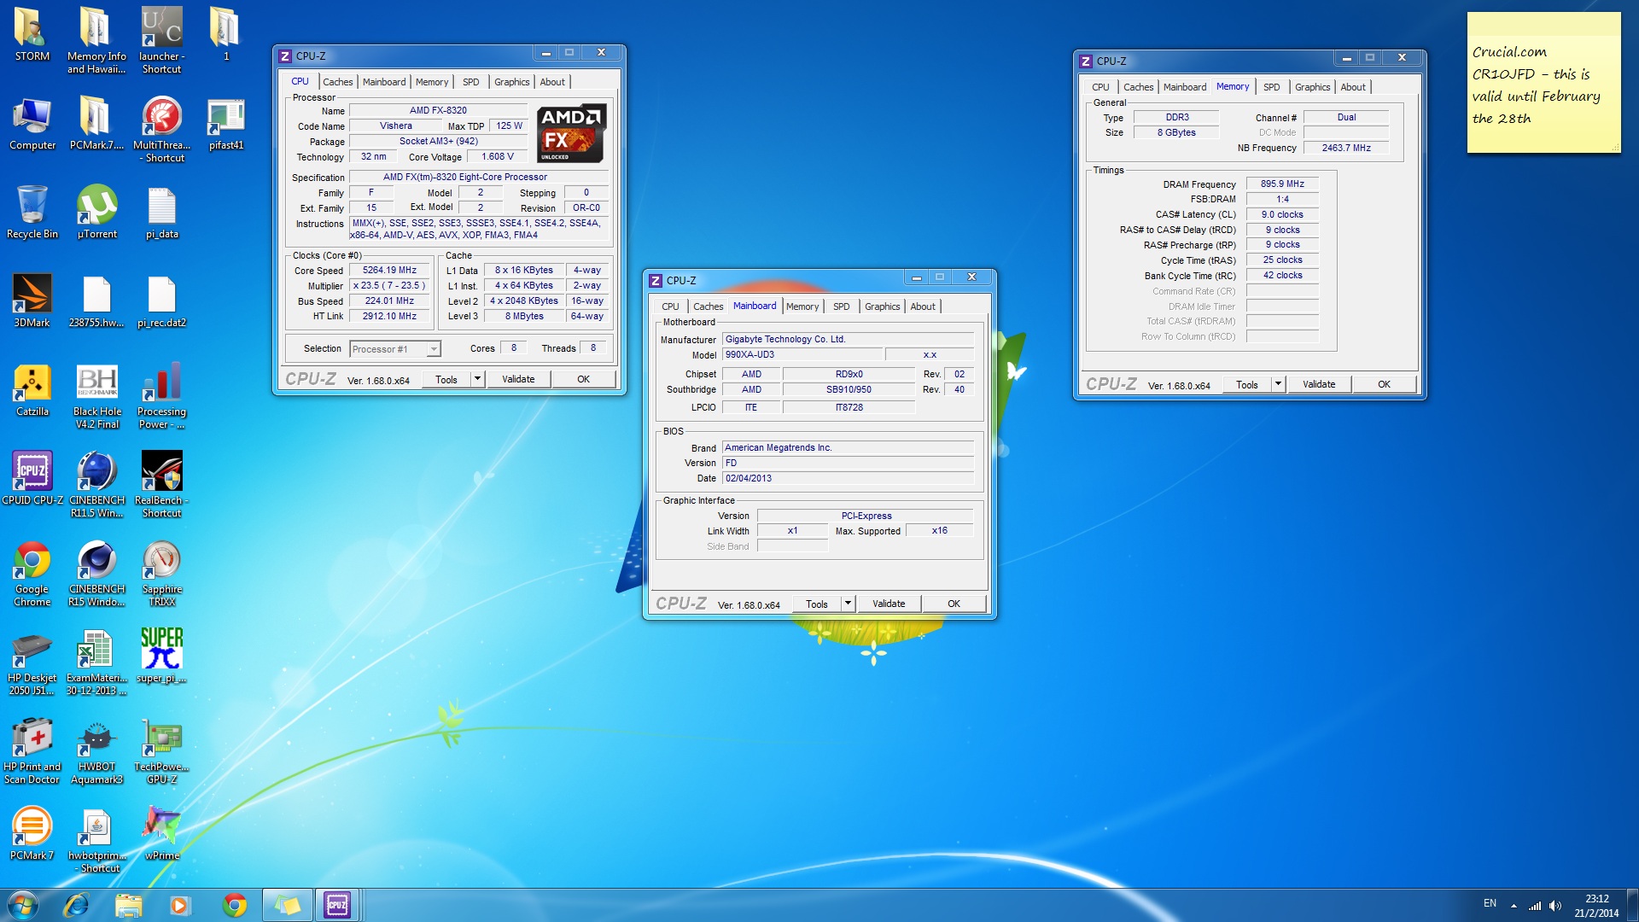Click Validate in the Memory window
This screenshot has width=1639, height=922.
pyautogui.click(x=1319, y=384)
